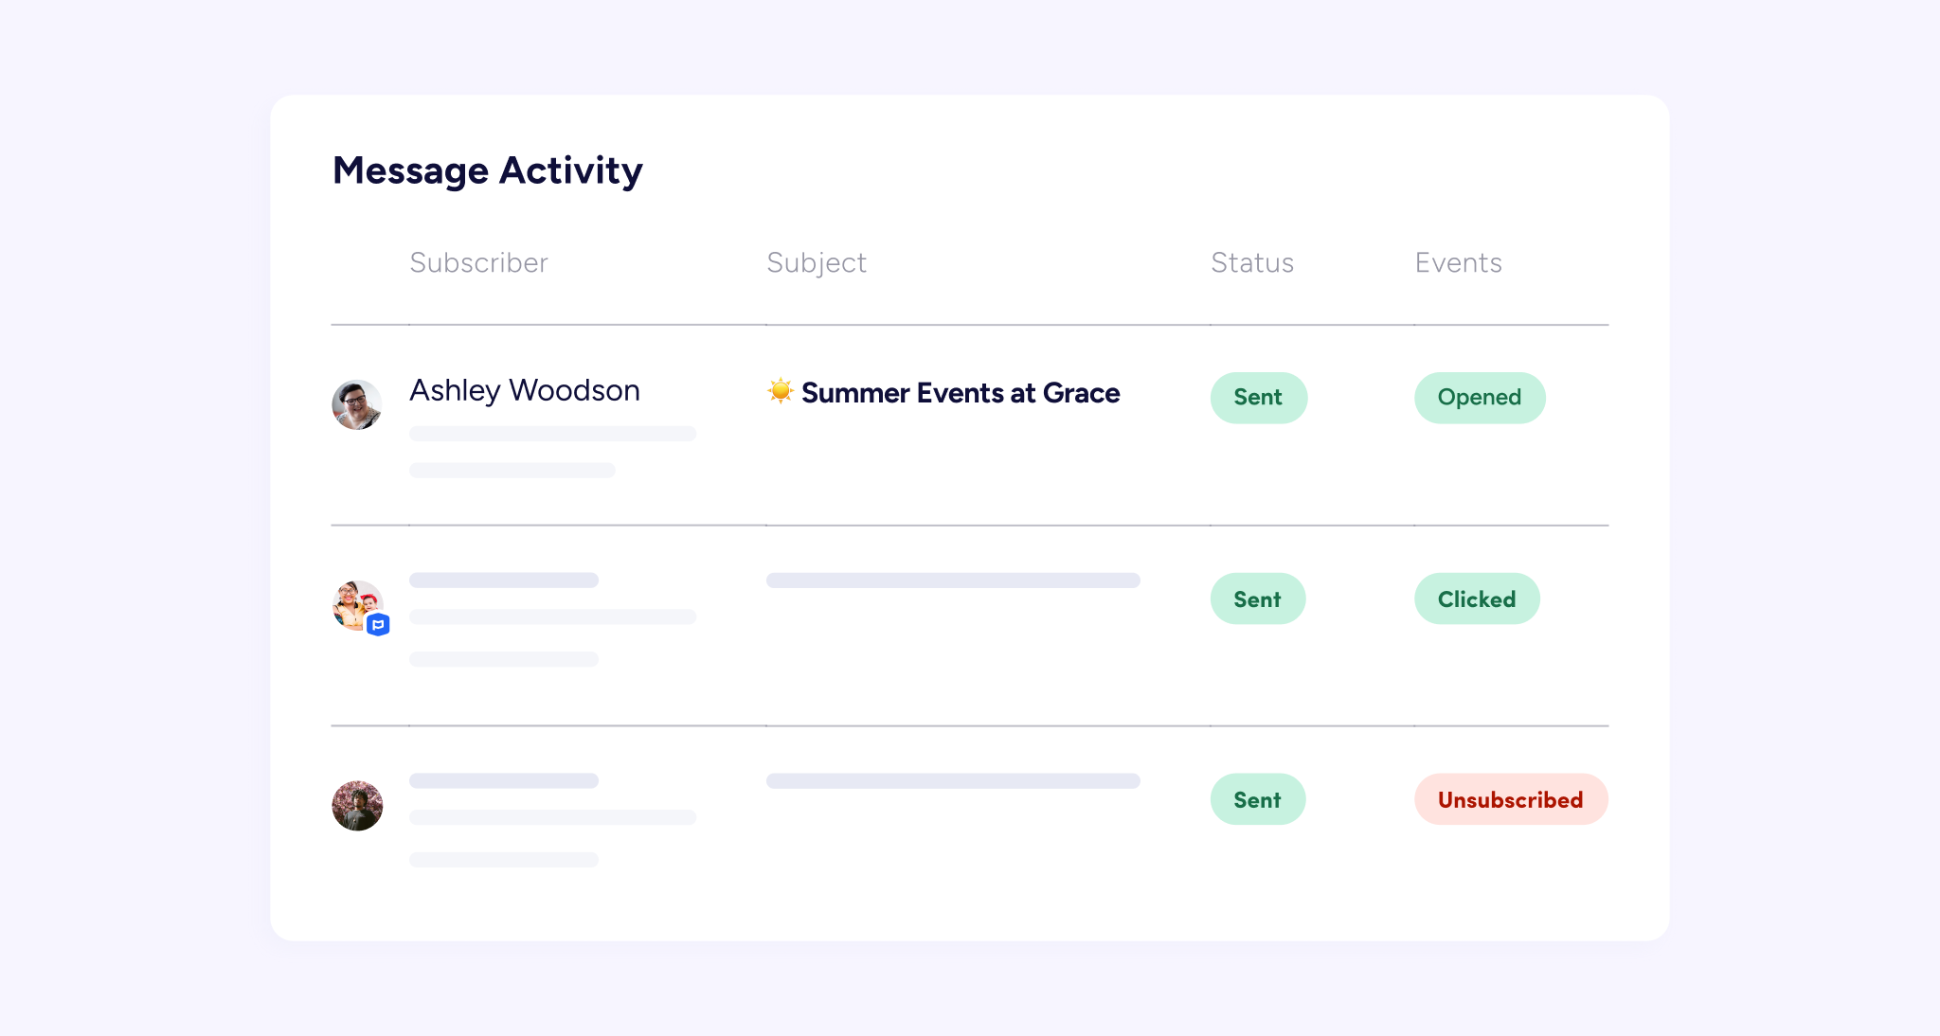The width and height of the screenshot is (1940, 1036).
Task: Click the Opened event badge
Action: [x=1479, y=398]
